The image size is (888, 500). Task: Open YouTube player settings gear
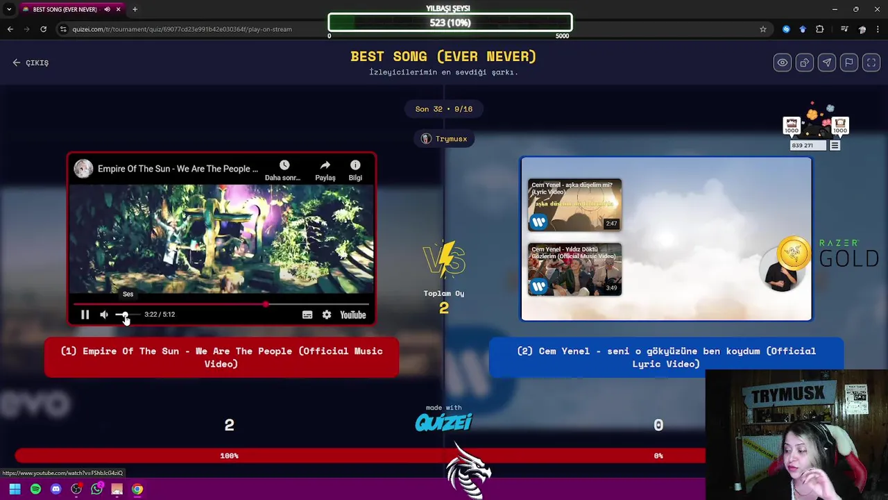[327, 315]
